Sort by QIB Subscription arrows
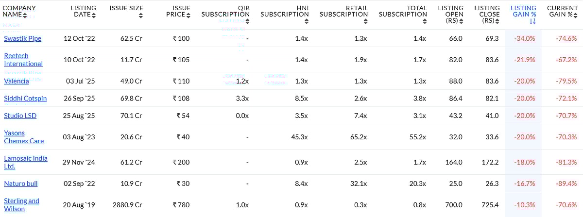 (247, 21)
